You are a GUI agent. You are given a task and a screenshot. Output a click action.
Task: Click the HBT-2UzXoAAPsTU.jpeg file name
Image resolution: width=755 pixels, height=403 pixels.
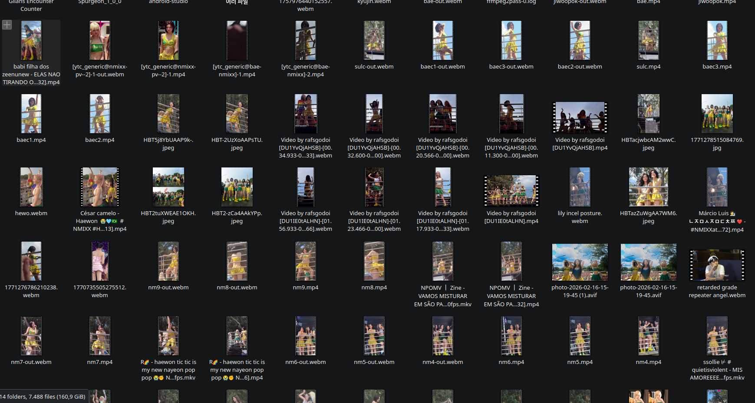(x=237, y=144)
